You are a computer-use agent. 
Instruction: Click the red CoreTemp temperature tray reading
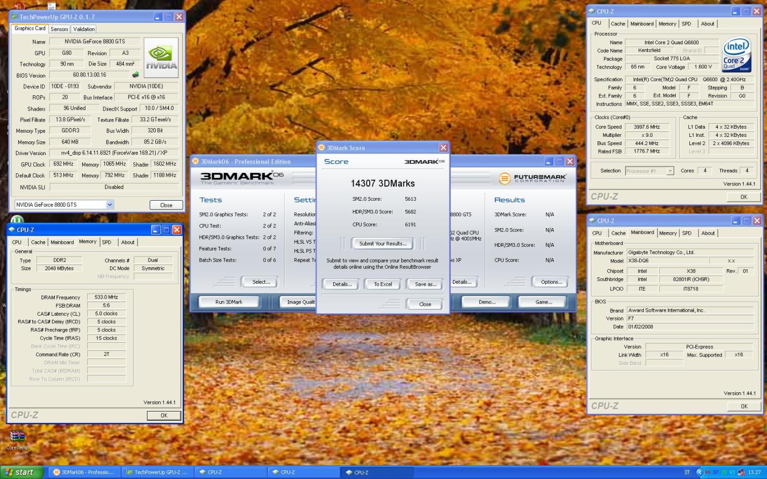[707, 472]
